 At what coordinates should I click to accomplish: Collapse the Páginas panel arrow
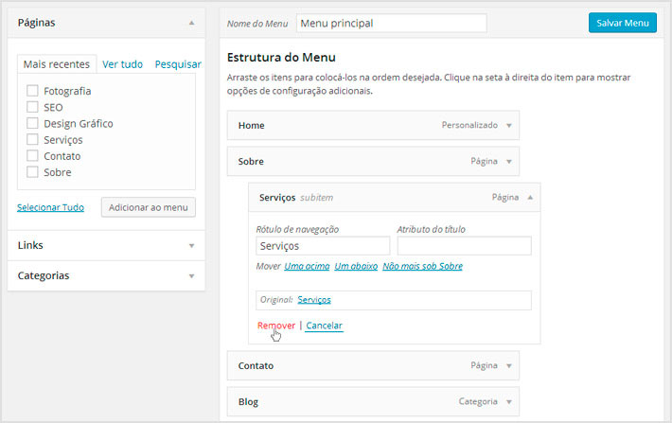tap(191, 23)
